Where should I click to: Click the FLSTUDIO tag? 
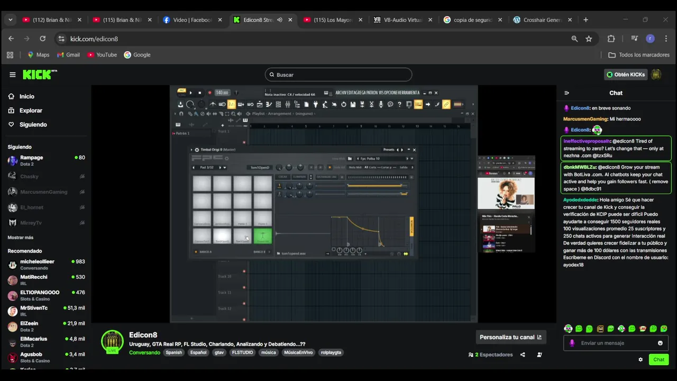[242, 352]
